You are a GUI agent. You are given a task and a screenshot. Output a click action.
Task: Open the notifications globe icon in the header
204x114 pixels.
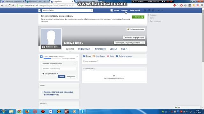point(153,10)
